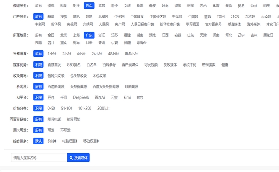Choose 人民网 portal

(x=104, y=24)
